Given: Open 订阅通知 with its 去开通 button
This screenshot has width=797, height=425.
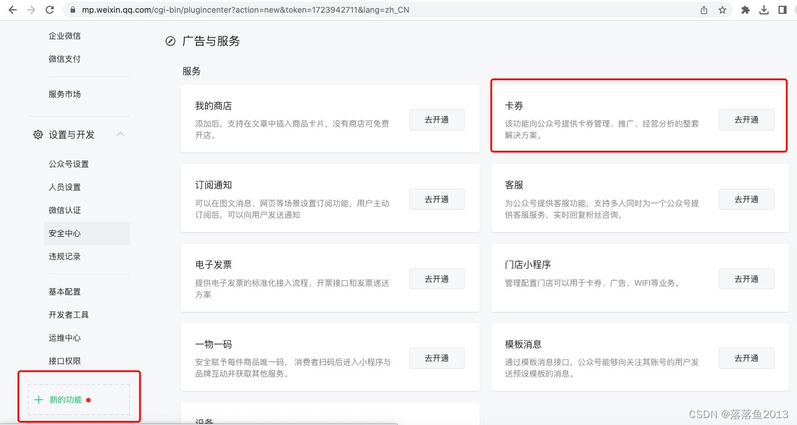Looking at the screenshot, I should [436, 199].
